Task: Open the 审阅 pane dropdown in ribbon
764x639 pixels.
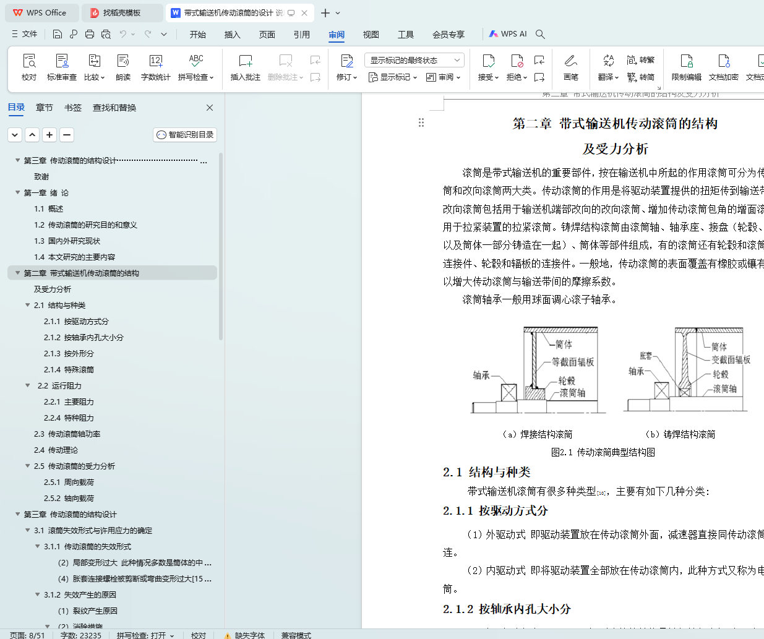Action: click(444, 77)
